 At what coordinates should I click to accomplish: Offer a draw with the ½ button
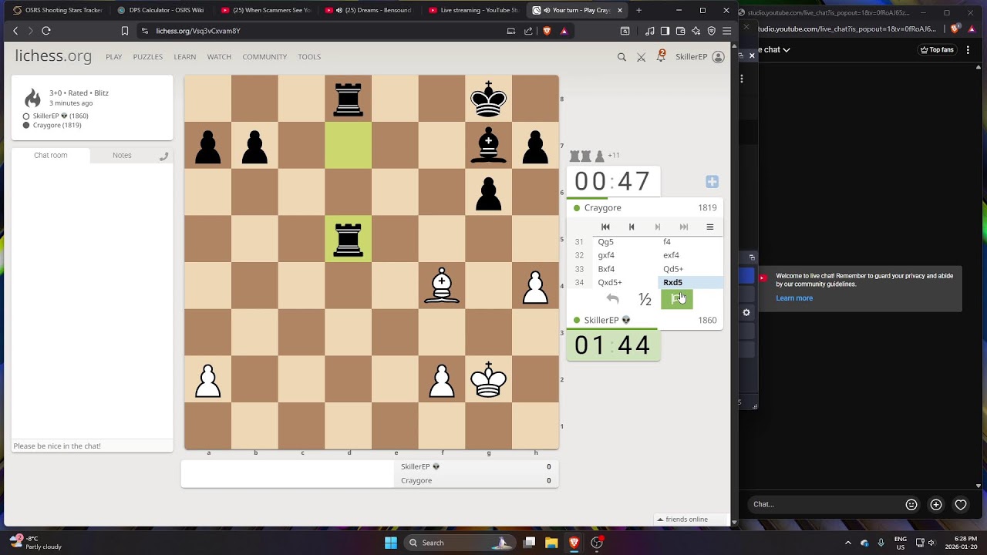point(645,299)
